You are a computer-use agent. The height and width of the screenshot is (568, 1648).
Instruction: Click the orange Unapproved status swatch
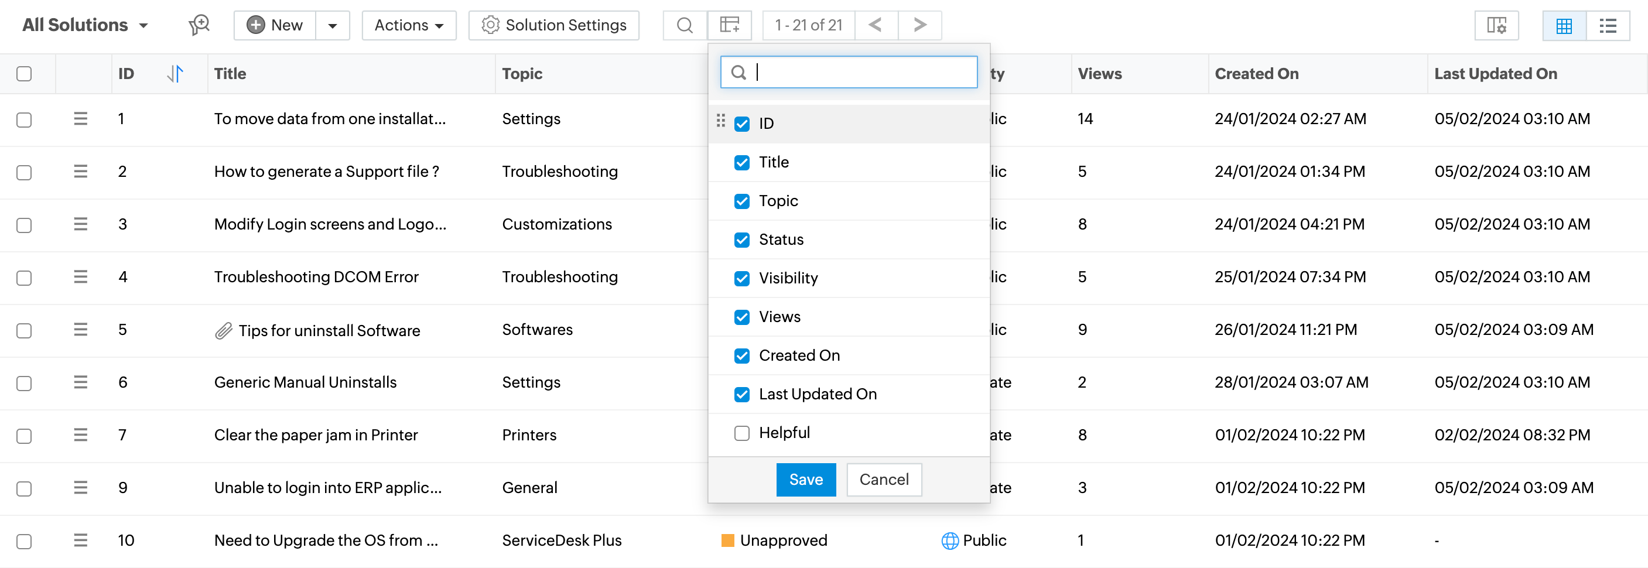point(727,541)
